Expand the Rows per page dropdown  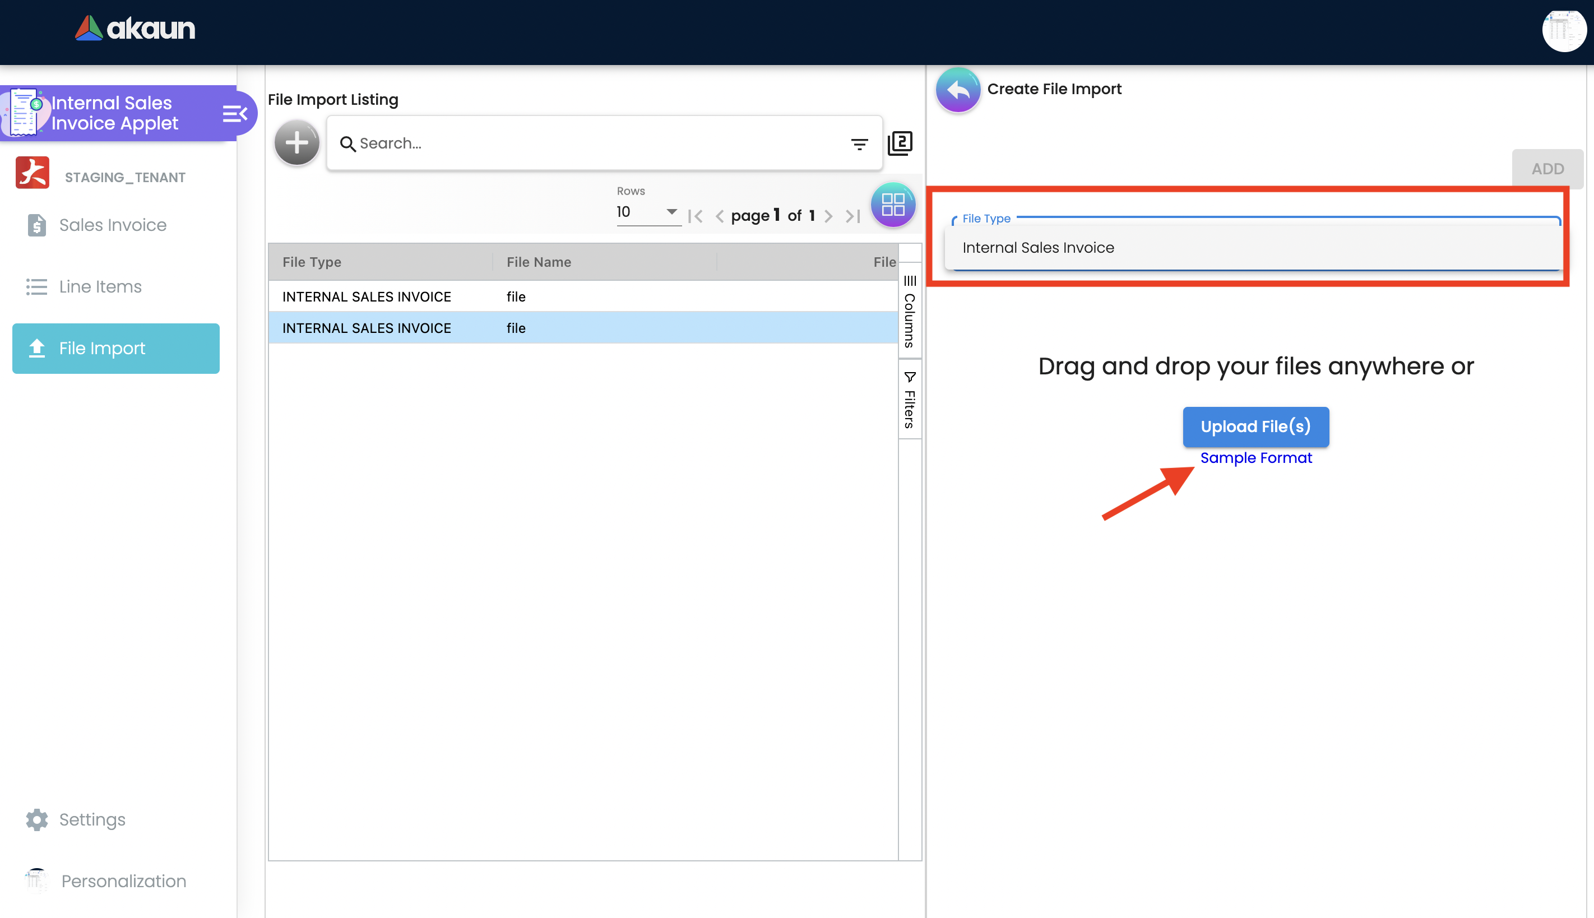coord(647,212)
